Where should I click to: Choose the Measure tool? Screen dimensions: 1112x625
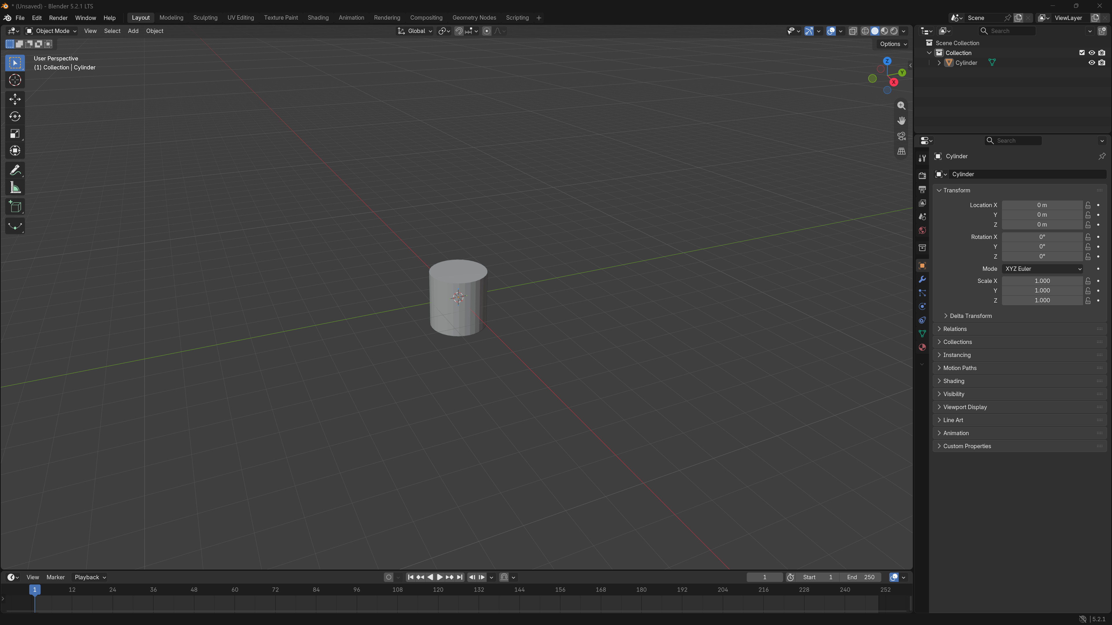tap(15, 187)
